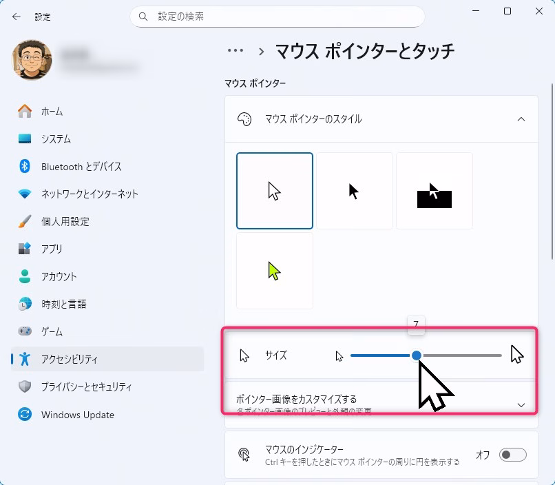Viewport: 555px width, 485px height.
Task: Select システム in the sidebar
Action: pyautogui.click(x=55, y=139)
